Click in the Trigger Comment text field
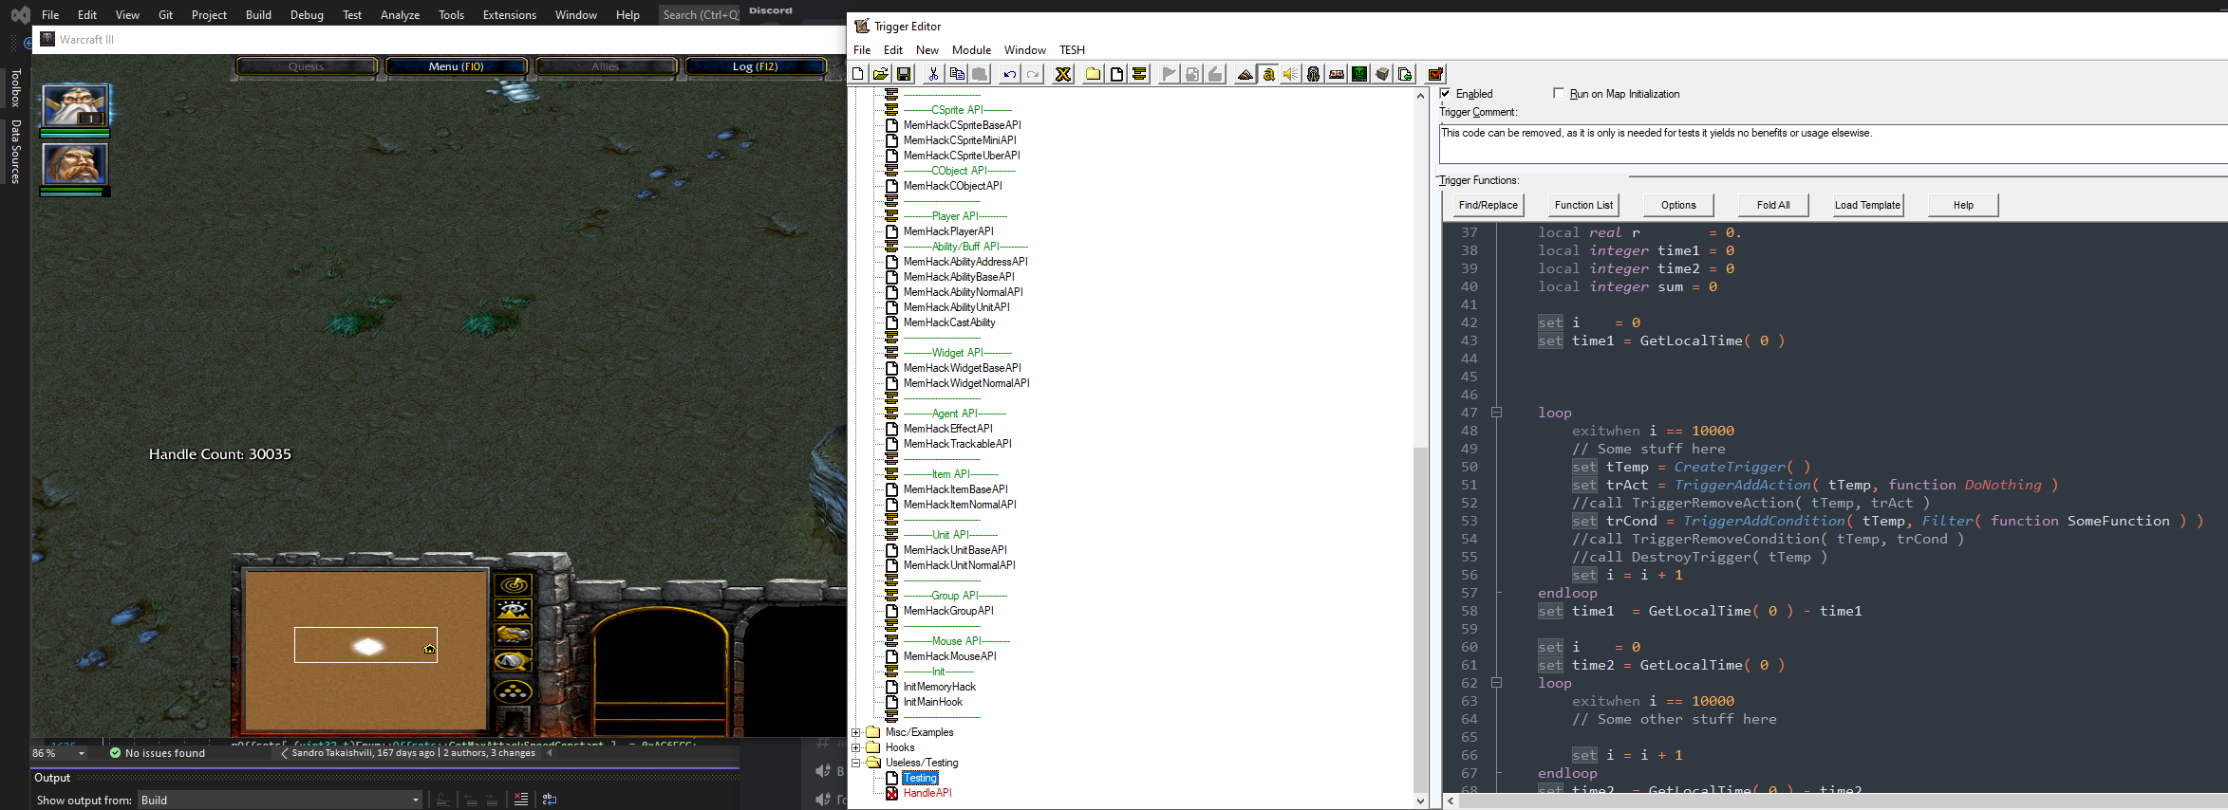2228x810 pixels. pyautogui.click(x=1832, y=144)
